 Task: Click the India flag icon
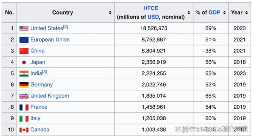pos(24,74)
